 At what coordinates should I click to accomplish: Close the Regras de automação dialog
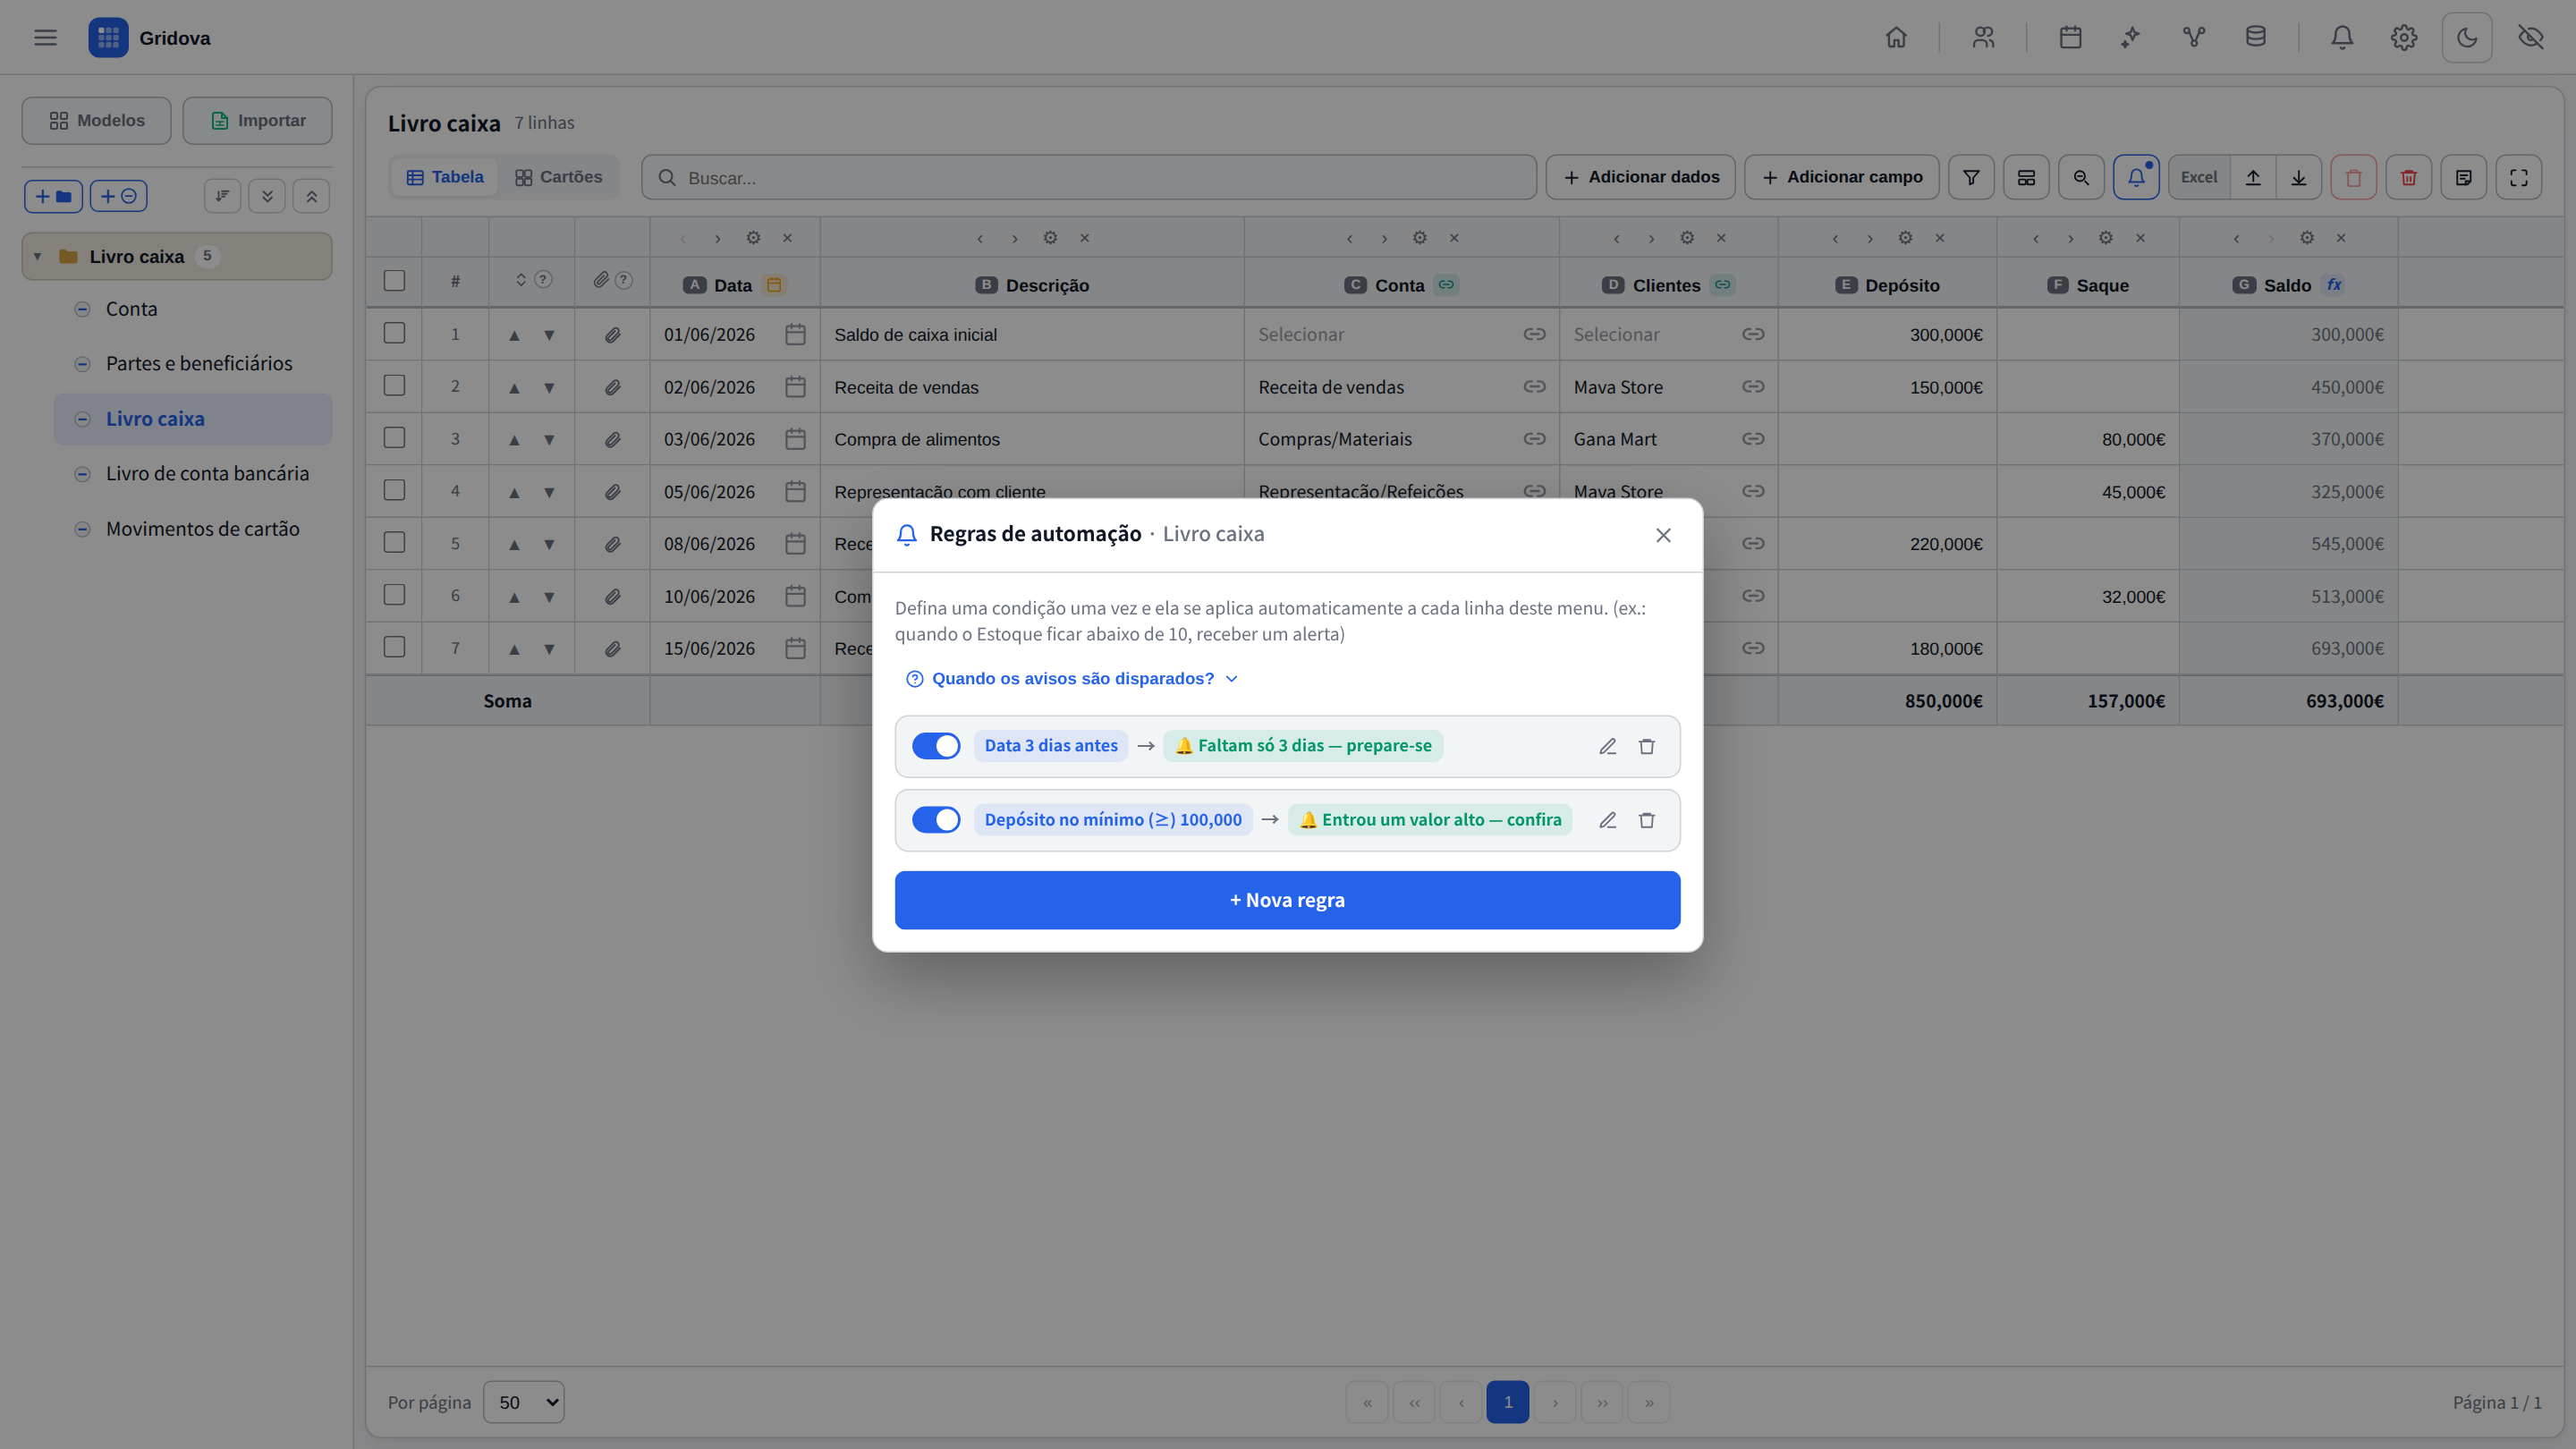[x=1663, y=536]
